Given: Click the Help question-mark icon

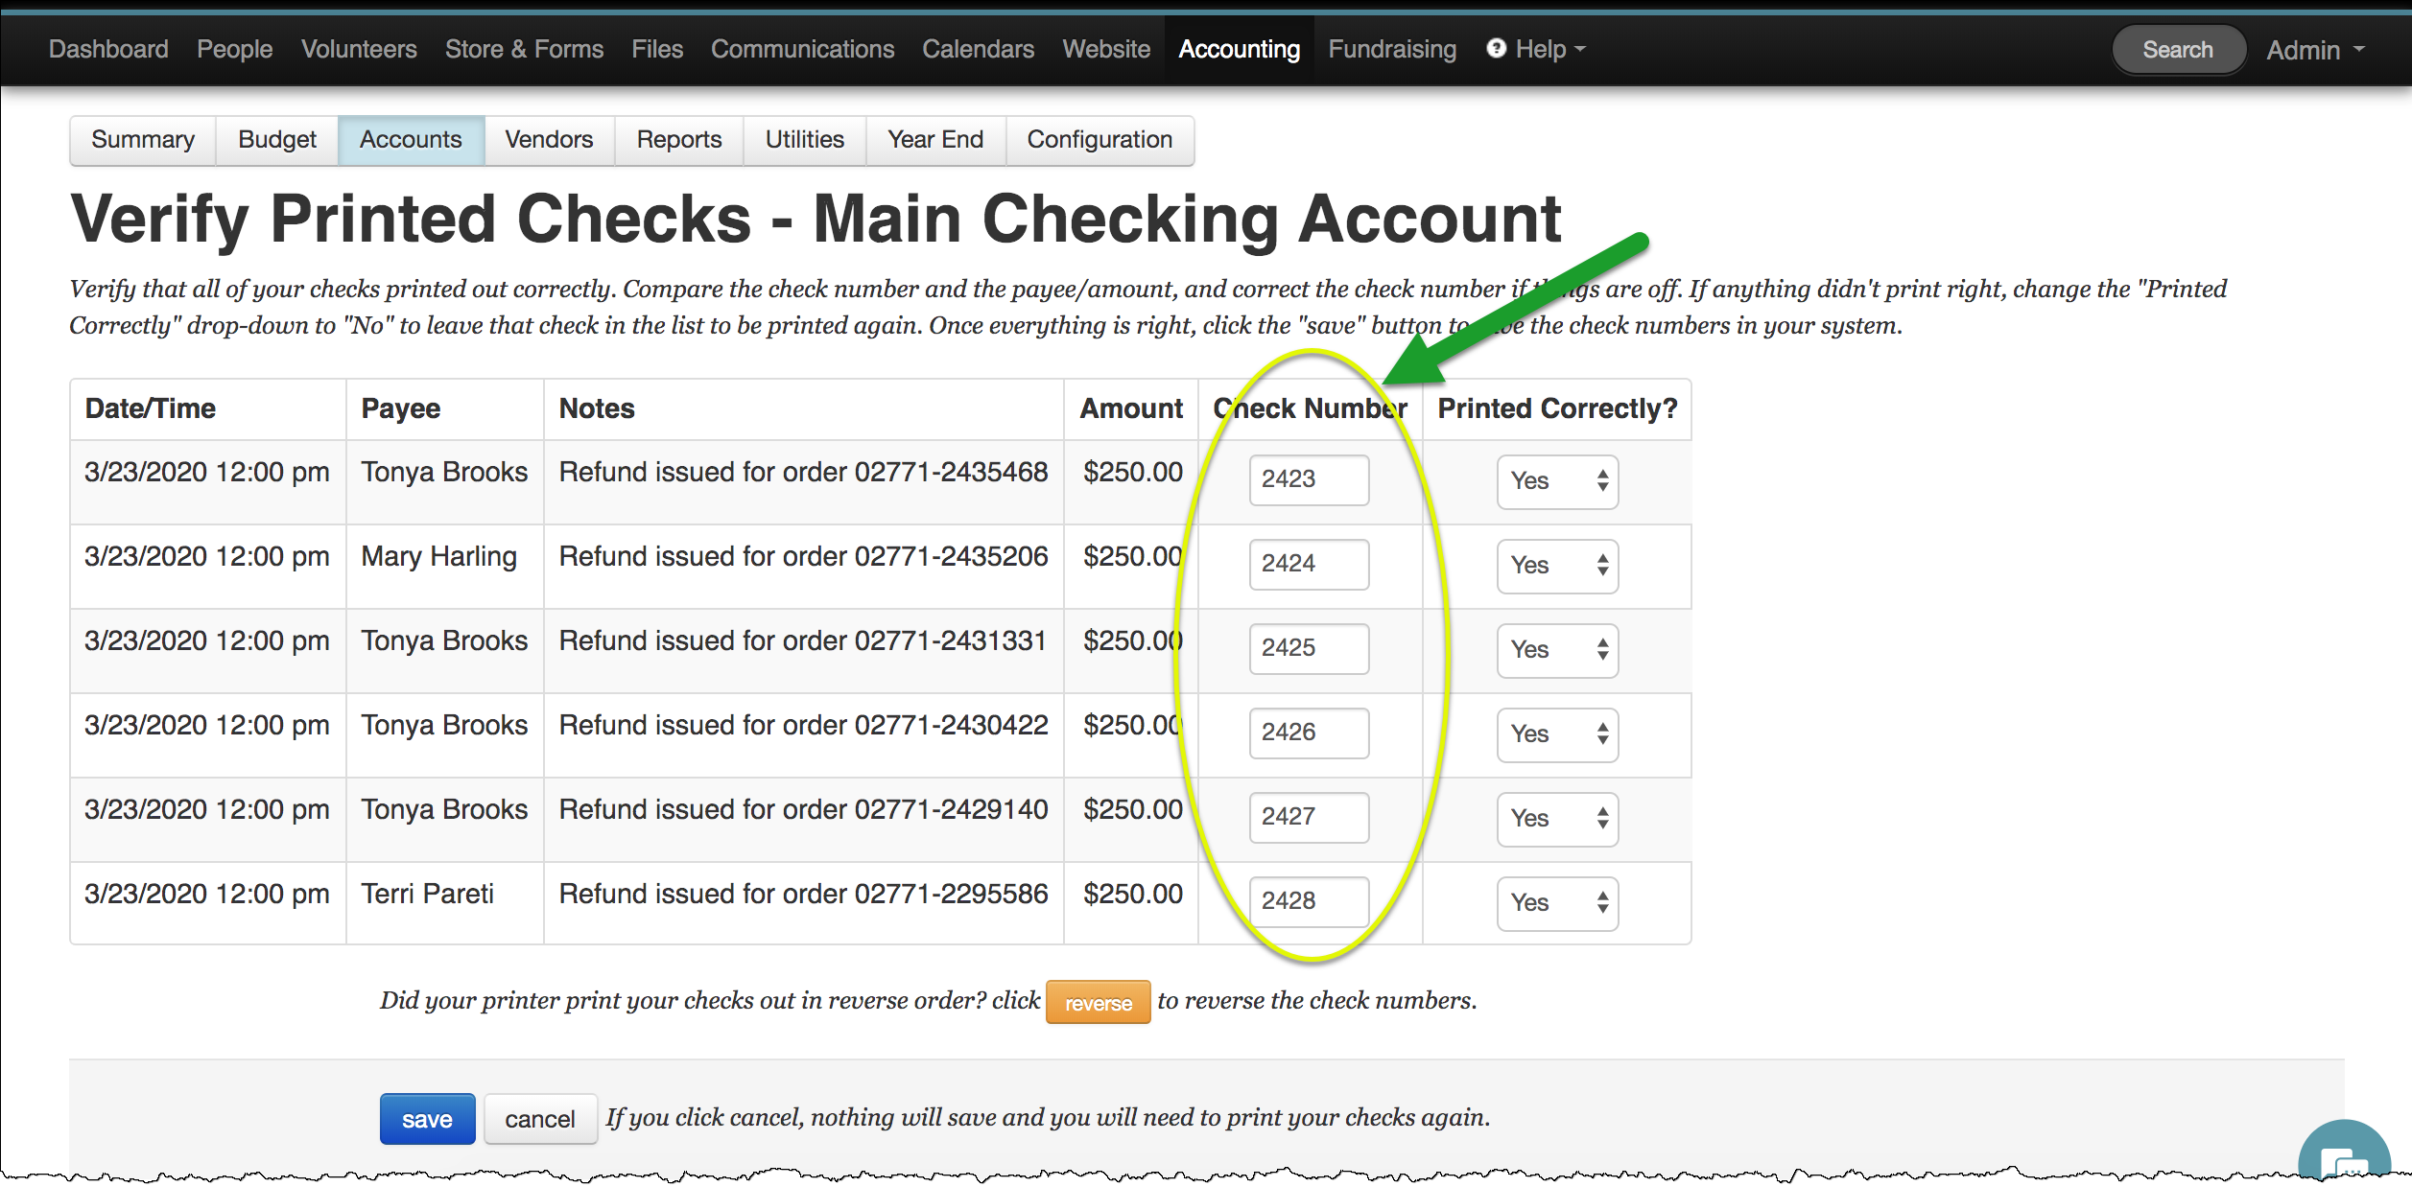Looking at the screenshot, I should pyautogui.click(x=1495, y=48).
